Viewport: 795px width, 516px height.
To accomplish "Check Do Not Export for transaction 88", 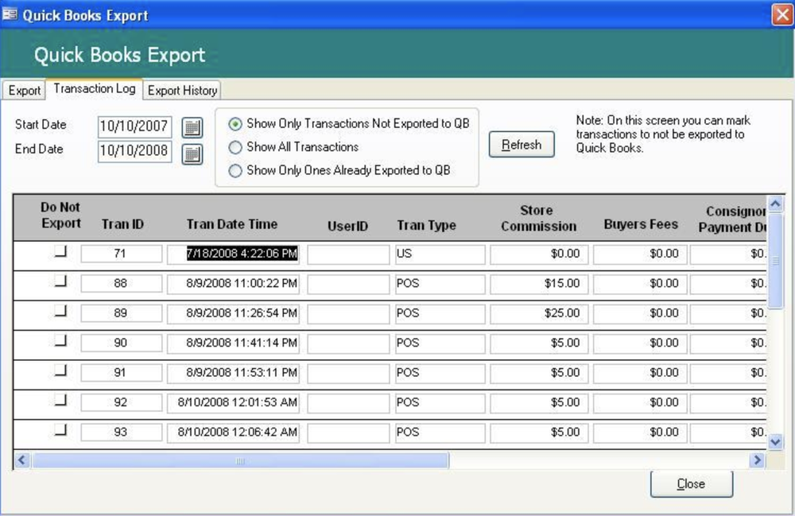I will pyautogui.click(x=61, y=281).
